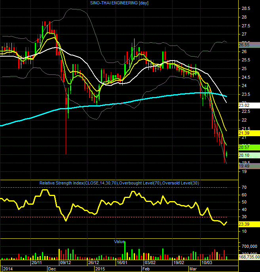Click the 23.5 price axis label
260x272 pixels.
pyautogui.click(x=246, y=94)
